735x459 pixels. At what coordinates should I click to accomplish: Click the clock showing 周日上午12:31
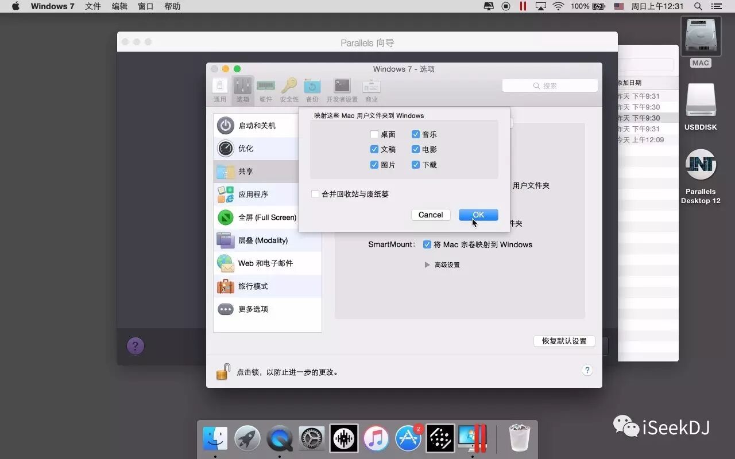point(657,6)
